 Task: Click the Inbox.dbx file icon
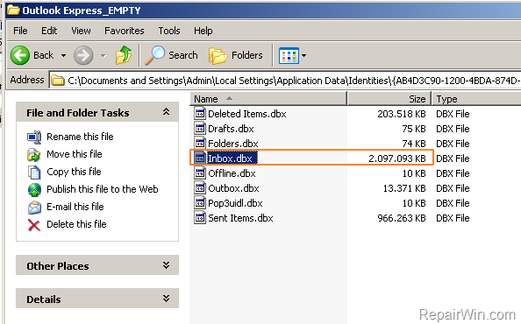(200, 158)
